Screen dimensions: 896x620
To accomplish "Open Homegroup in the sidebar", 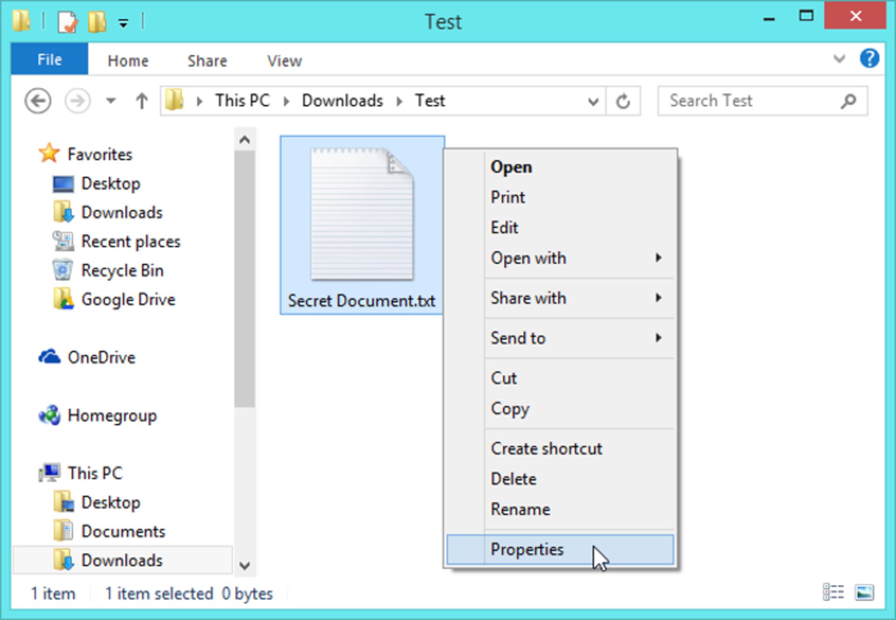I will [113, 416].
